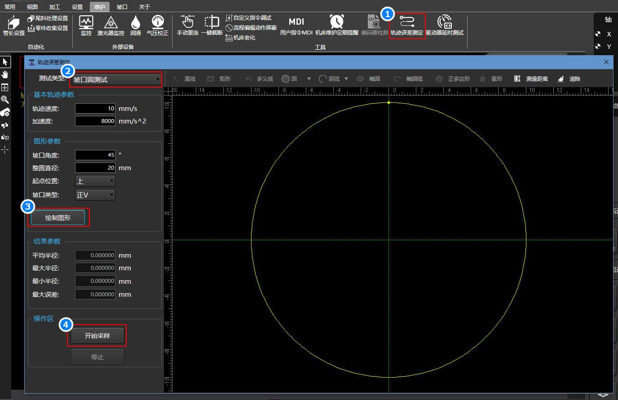Image resolution: width=618 pixels, height=400 pixels.
Task: Click 一键截断 one-key cutoff
Action: (x=212, y=26)
